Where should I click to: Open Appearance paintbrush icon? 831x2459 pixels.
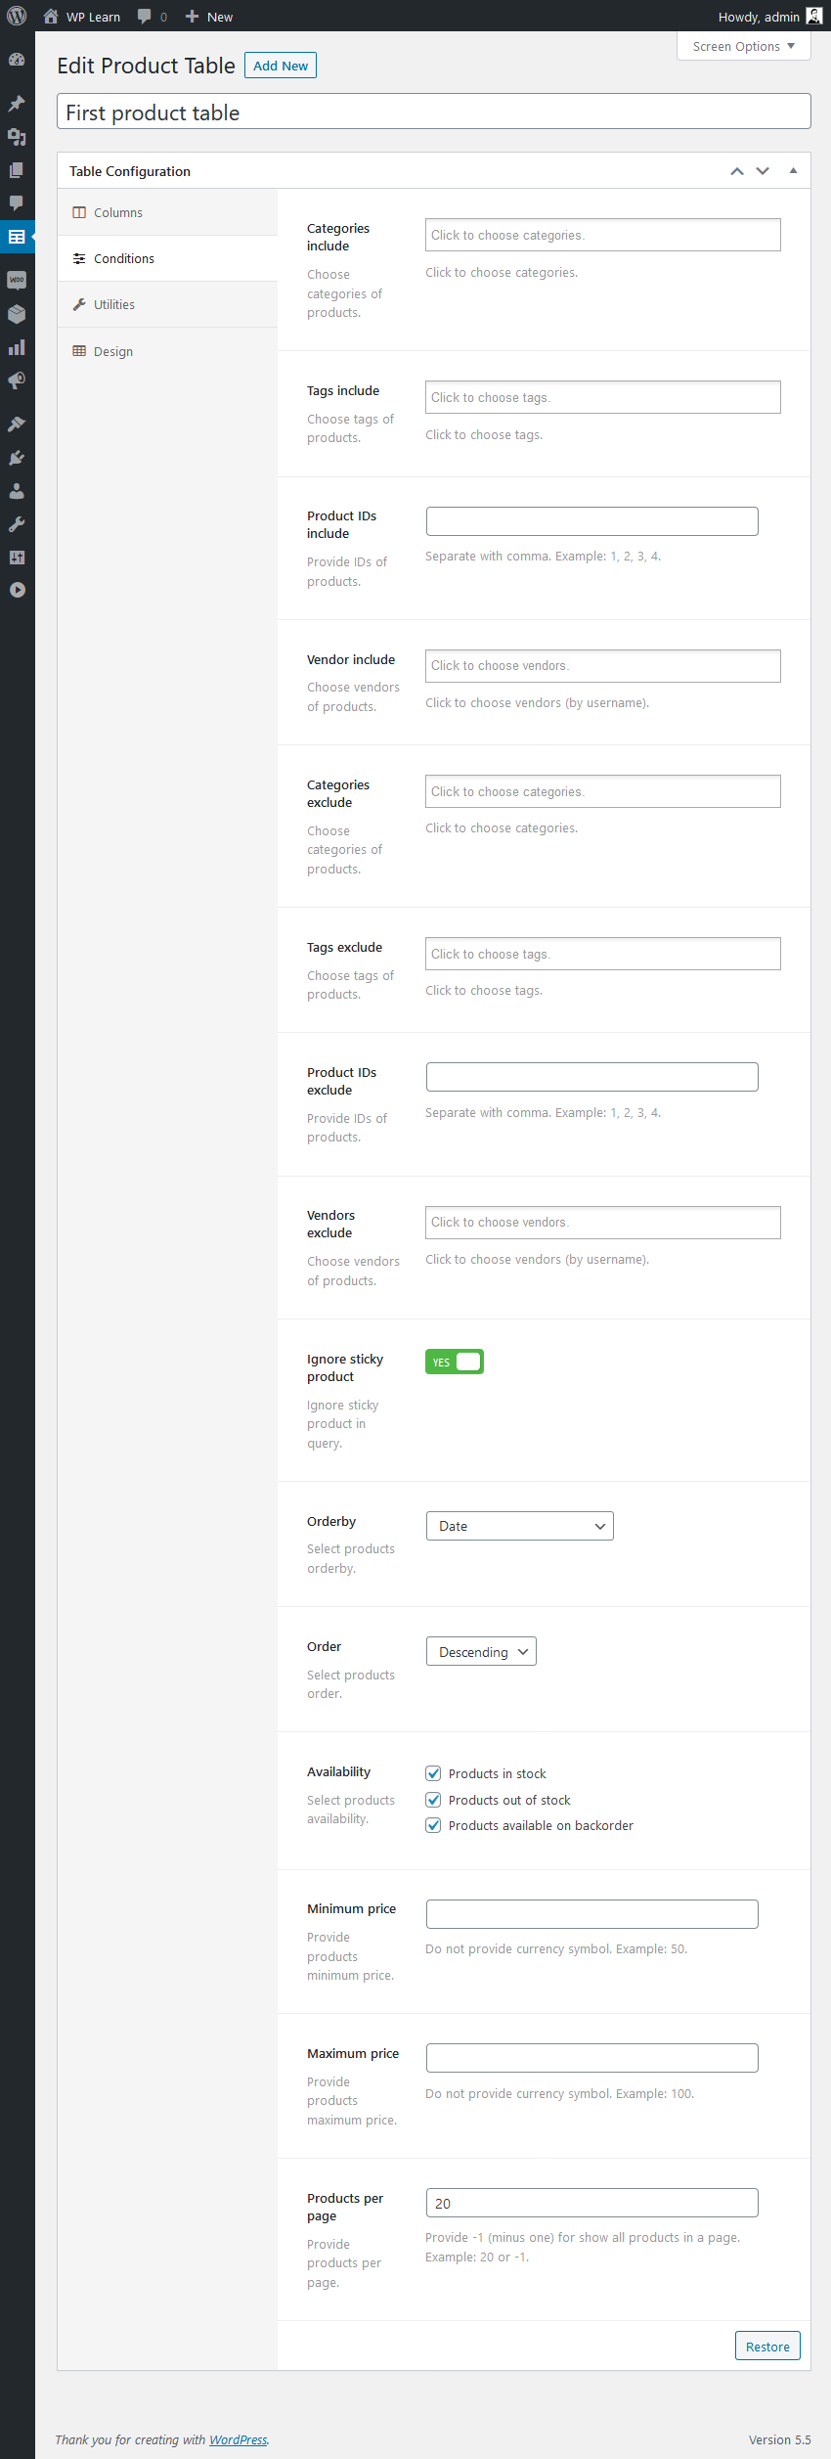[17, 425]
